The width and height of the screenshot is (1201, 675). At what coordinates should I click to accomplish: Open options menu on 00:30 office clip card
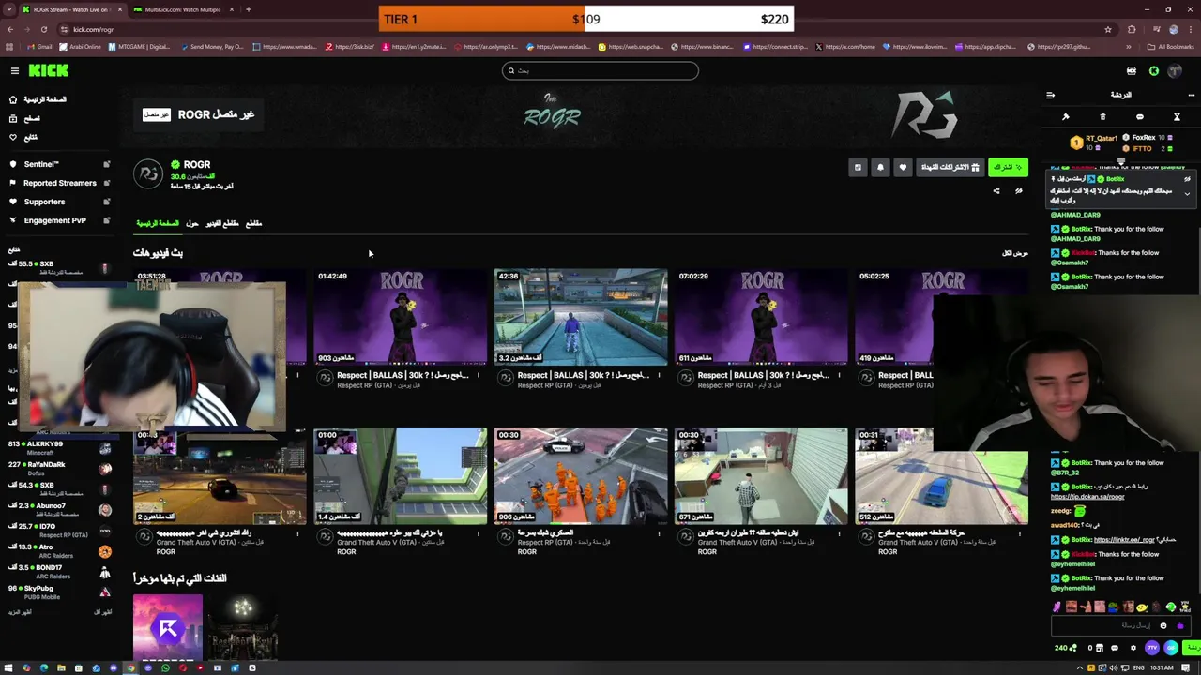point(839,533)
